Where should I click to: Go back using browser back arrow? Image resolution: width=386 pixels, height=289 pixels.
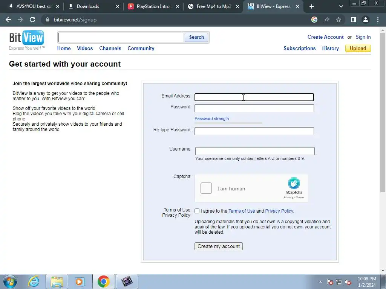[8, 20]
